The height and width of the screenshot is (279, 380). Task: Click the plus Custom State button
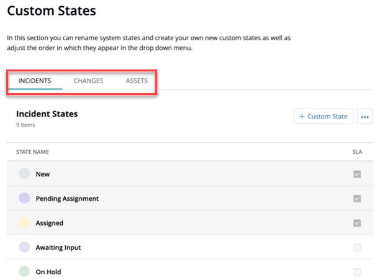(323, 117)
